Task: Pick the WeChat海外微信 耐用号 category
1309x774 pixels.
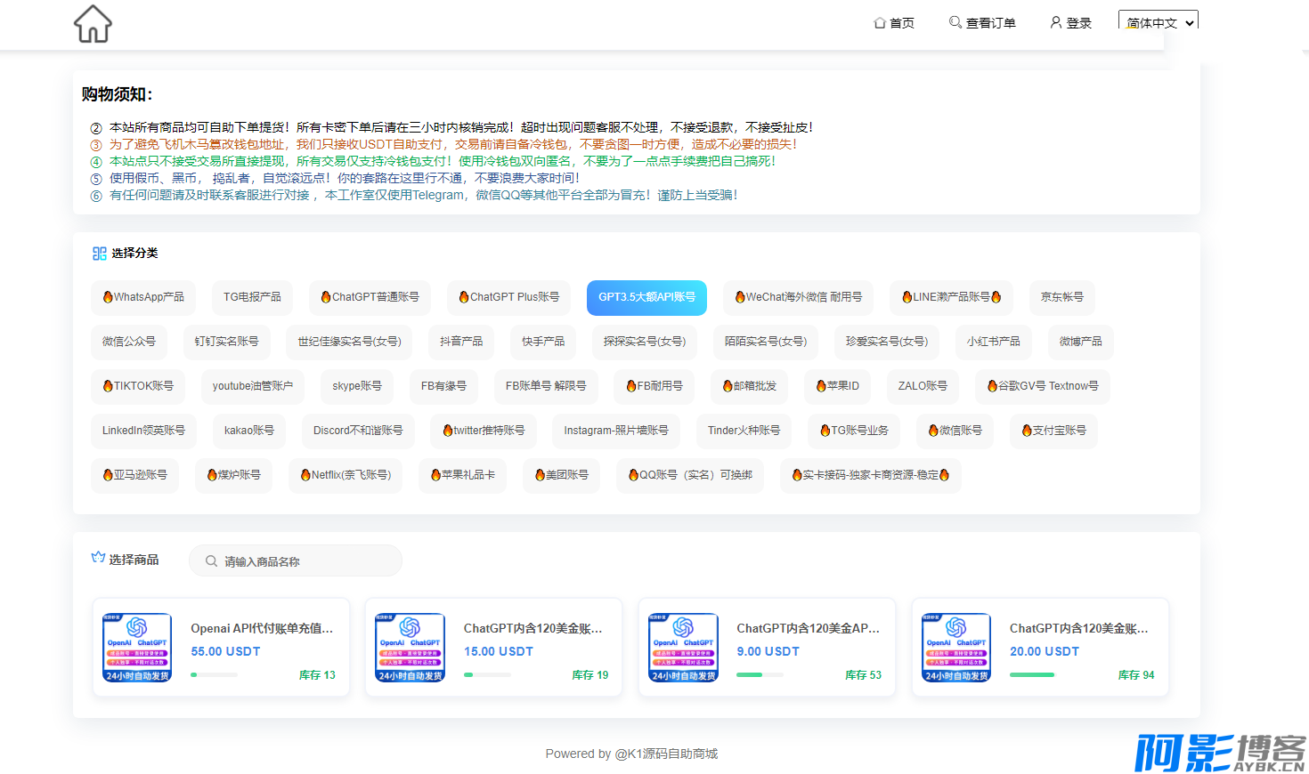Action: pos(798,297)
